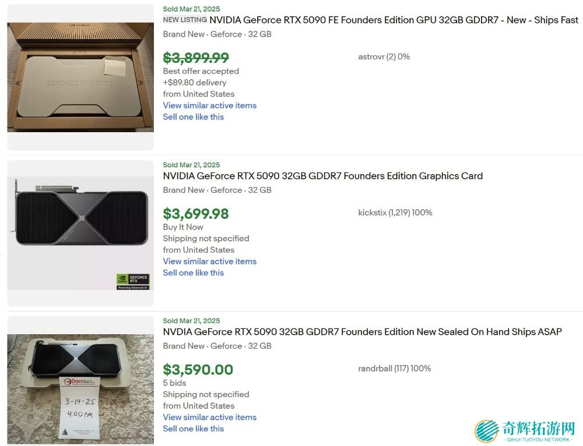Click View similar active items under $3,590.00
The image size is (583, 446).
pyautogui.click(x=209, y=417)
